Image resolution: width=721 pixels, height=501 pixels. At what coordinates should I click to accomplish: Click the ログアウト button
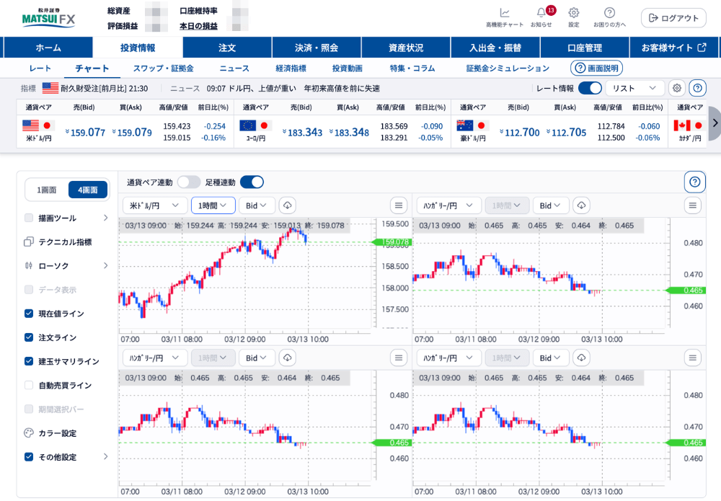tap(673, 18)
